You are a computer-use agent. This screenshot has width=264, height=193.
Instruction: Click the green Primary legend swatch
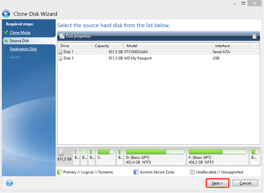pos(59,172)
